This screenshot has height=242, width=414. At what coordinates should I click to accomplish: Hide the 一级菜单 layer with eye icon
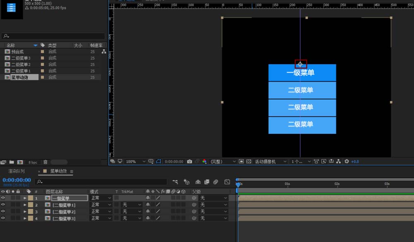pyautogui.click(x=3, y=198)
